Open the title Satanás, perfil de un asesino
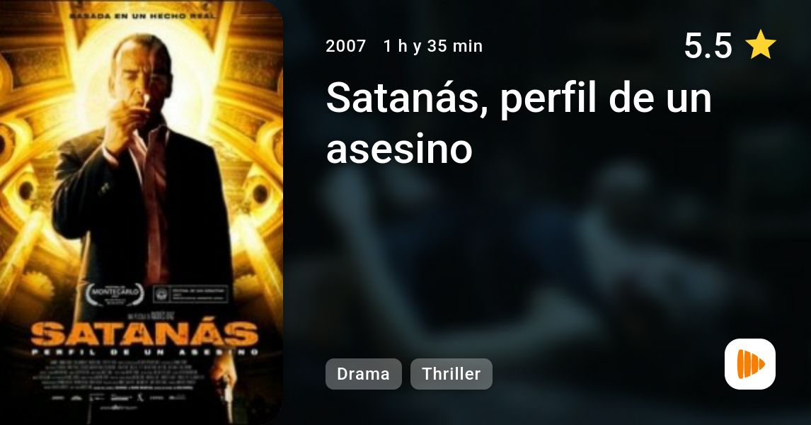Viewport: 811px width, 425px height. click(x=519, y=123)
